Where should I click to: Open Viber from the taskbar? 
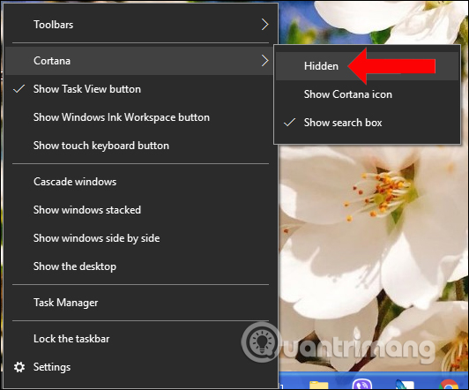pos(362,384)
